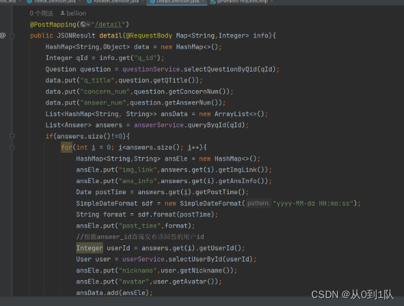Click the ansData.add(ansEle) statement
This screenshot has height=306, width=404.
pyautogui.click(x=114, y=292)
